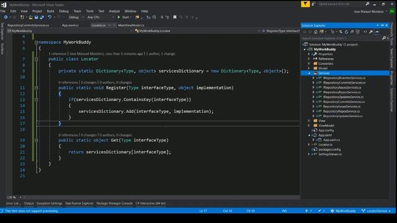This screenshot has width=397, height=223.
Task: Select Locator.cs in Solution Explorer
Action: click(325, 144)
